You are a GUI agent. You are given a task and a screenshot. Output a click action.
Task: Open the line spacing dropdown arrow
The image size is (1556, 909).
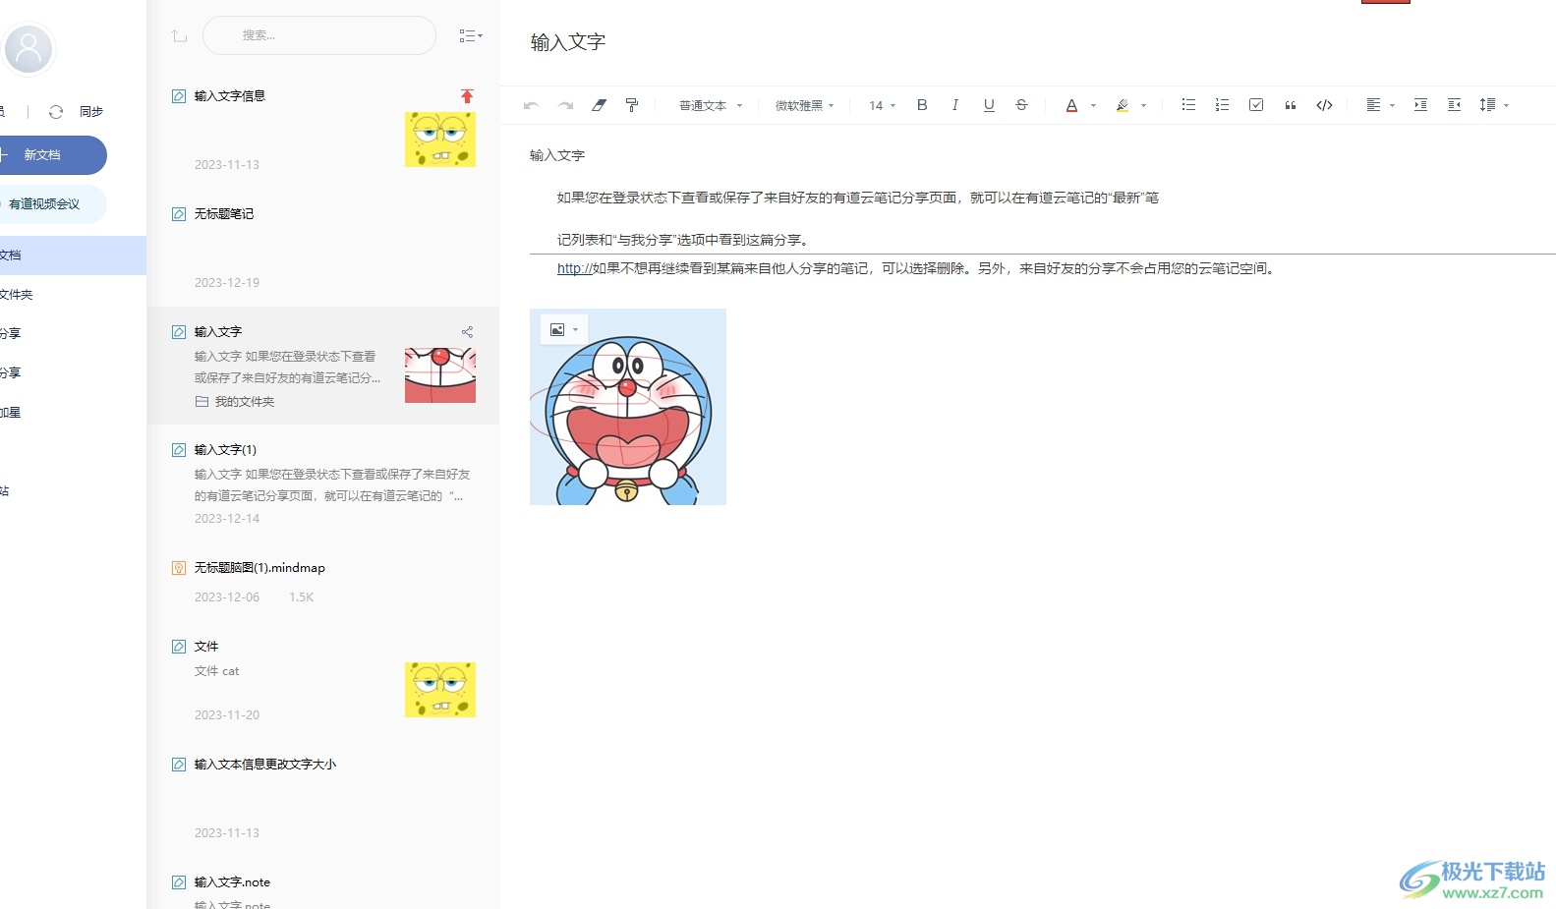tap(1506, 106)
